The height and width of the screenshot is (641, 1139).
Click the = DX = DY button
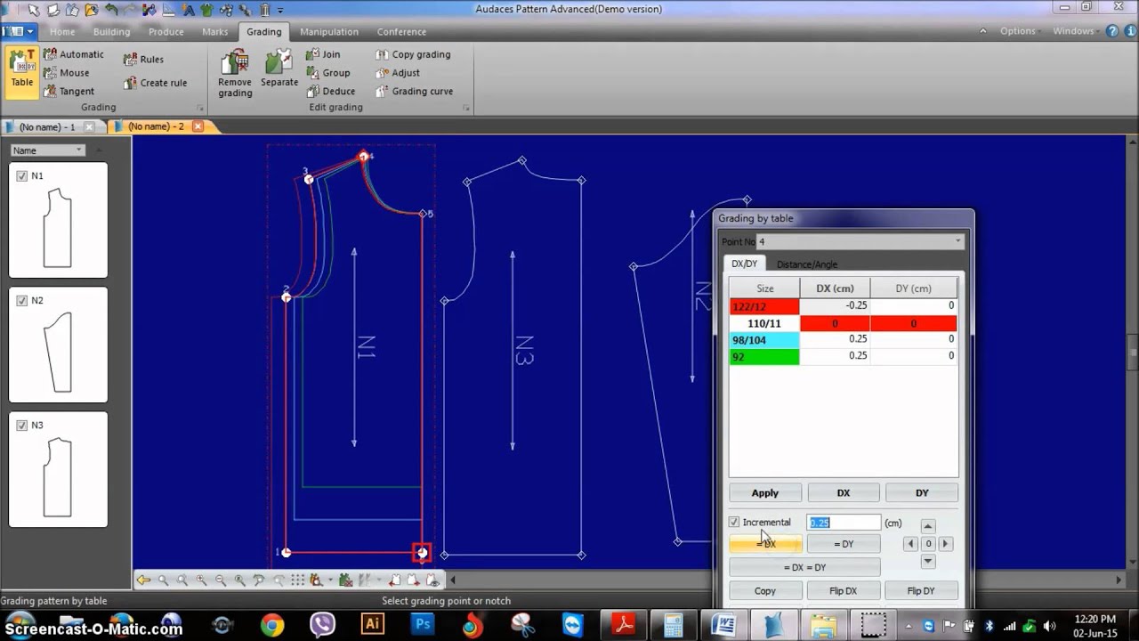804,567
